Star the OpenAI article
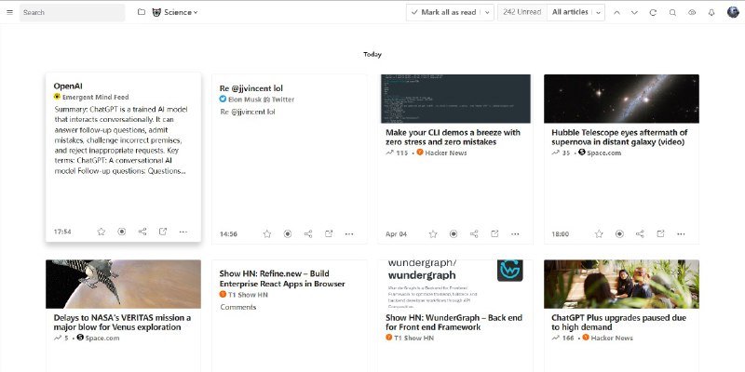Screen dimensions: 745x372 102,232
